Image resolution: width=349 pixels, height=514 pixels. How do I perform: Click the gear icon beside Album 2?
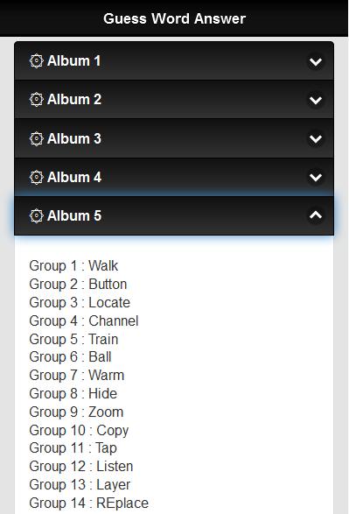click(x=37, y=100)
